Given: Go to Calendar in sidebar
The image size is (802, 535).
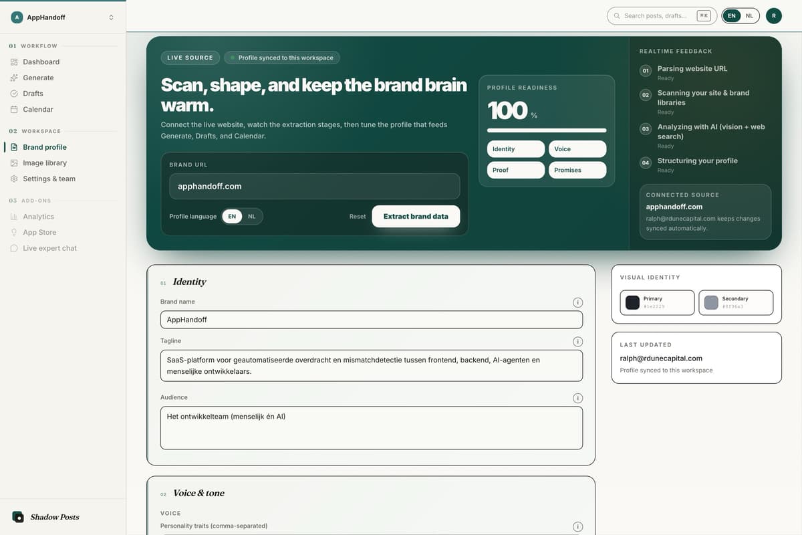Looking at the screenshot, I should pyautogui.click(x=38, y=109).
